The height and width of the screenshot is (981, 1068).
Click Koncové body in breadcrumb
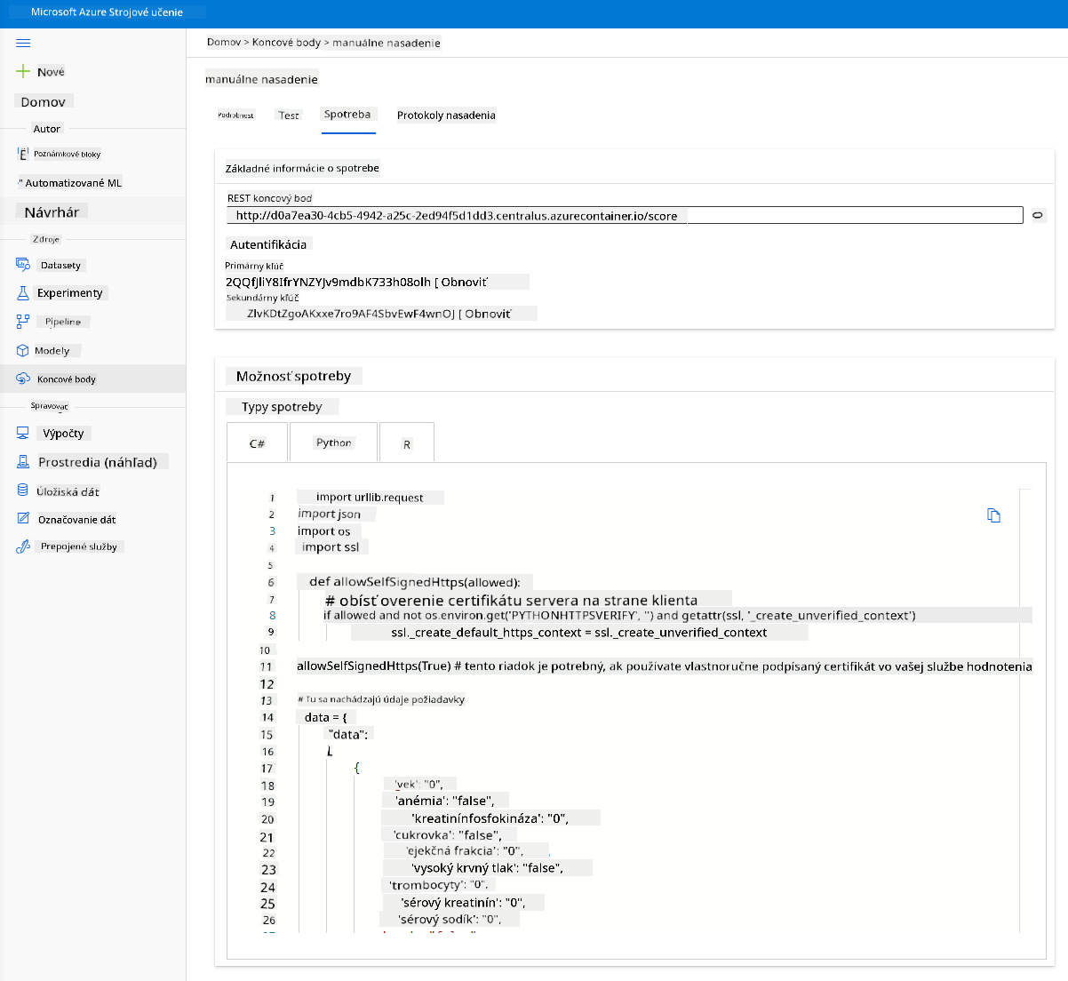point(286,43)
